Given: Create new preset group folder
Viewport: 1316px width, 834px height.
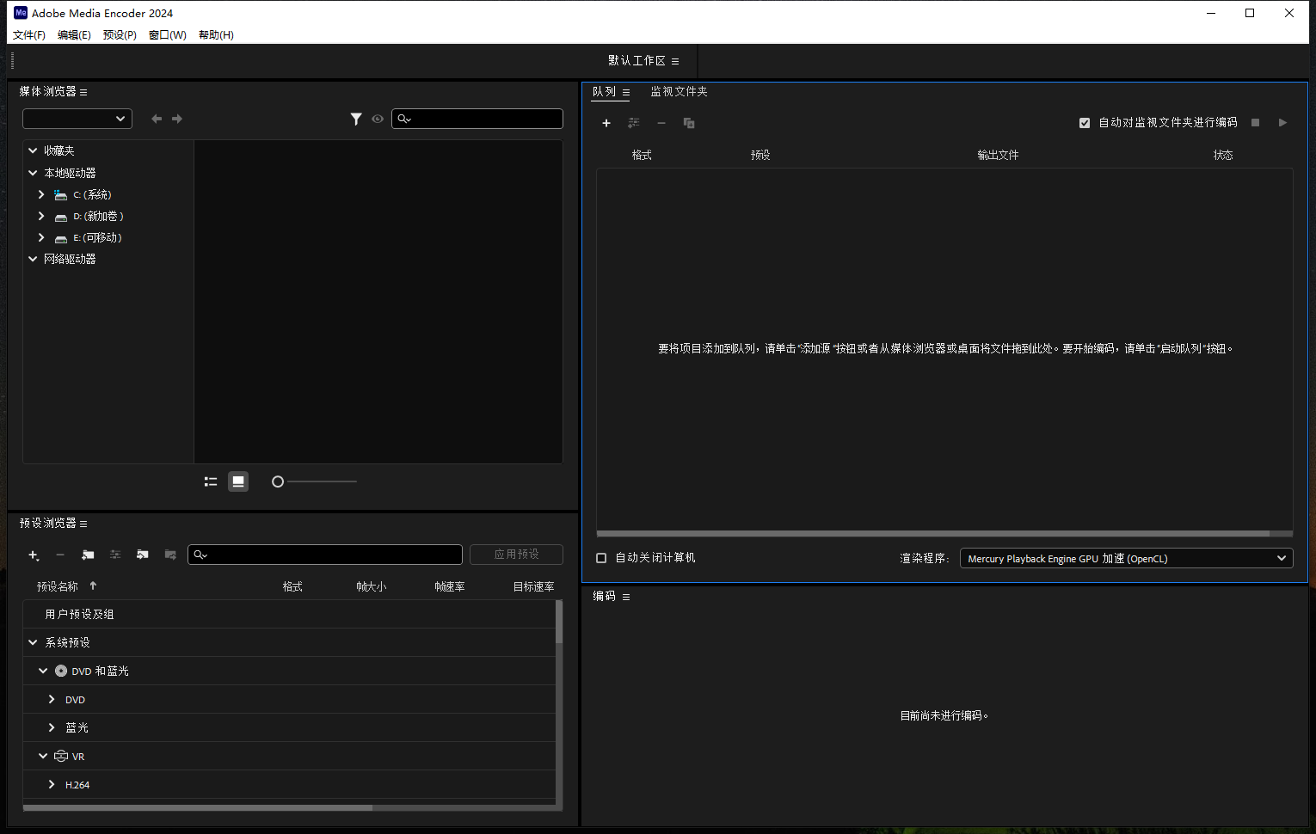Looking at the screenshot, I should coord(88,555).
